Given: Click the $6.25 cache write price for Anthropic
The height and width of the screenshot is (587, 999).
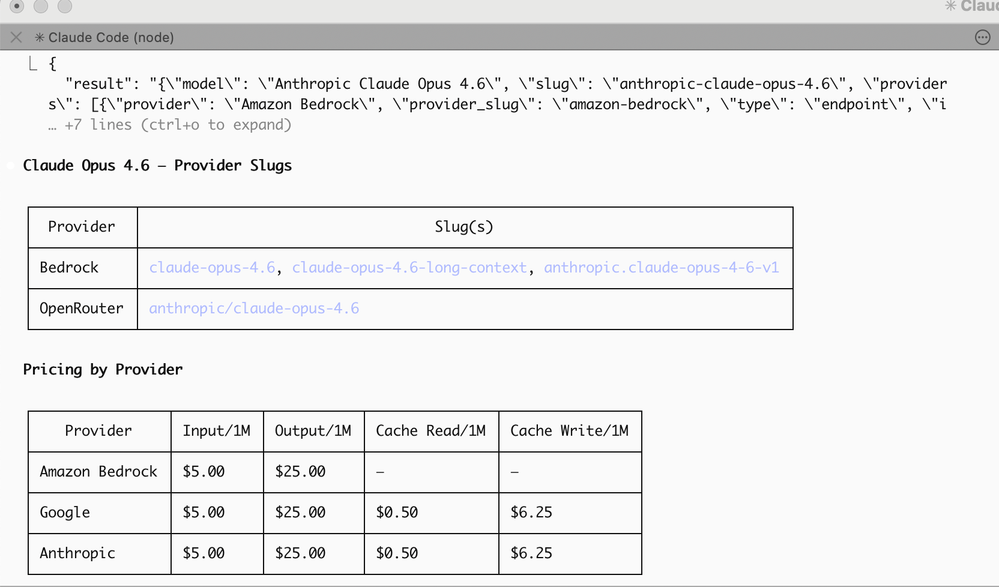Looking at the screenshot, I should [531, 553].
